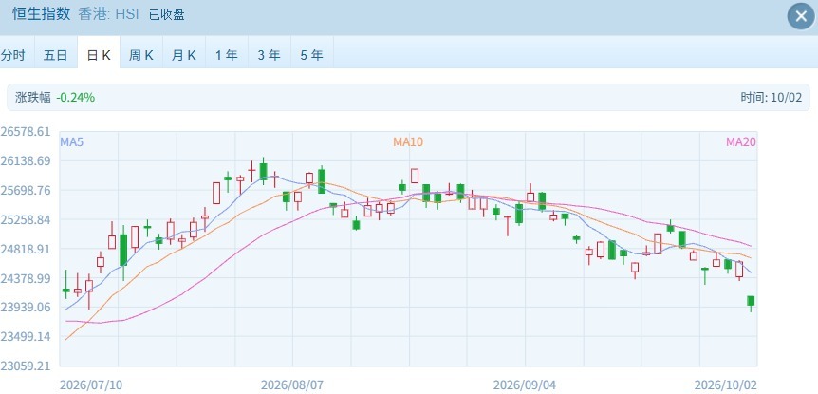Click the MA20 legend label
Screen dimensions: 818x394
click(741, 142)
